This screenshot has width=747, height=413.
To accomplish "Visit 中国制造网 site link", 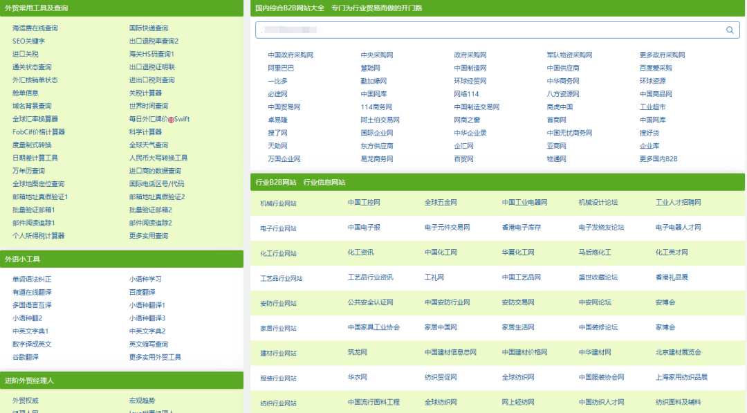I will (470, 68).
